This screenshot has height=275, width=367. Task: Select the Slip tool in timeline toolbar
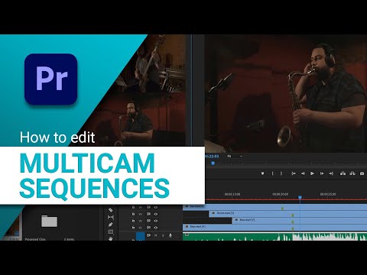coord(111,217)
